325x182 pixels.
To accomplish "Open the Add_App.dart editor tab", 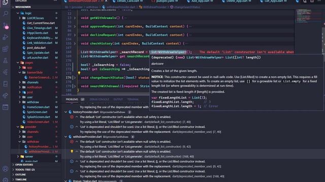I will point(200,1).
